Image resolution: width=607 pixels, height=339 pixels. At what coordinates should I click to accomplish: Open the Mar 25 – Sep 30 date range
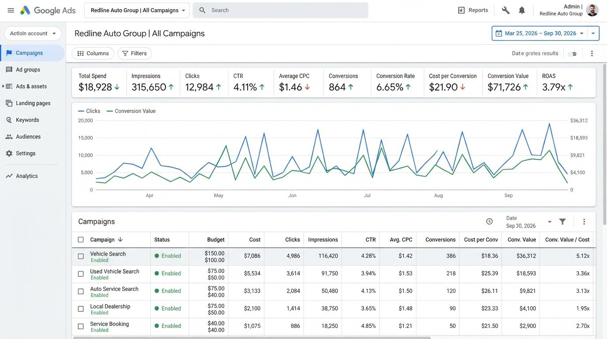coord(540,34)
